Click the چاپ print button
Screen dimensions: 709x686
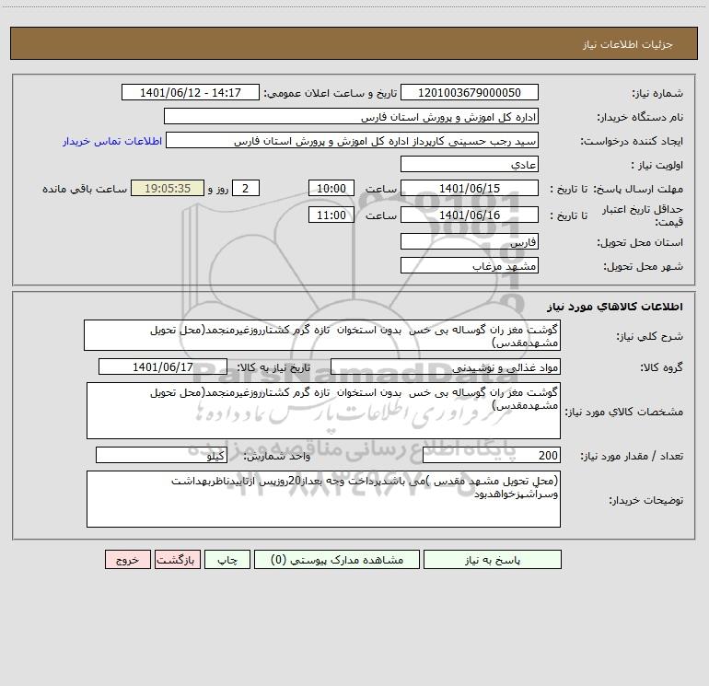pos(227,559)
